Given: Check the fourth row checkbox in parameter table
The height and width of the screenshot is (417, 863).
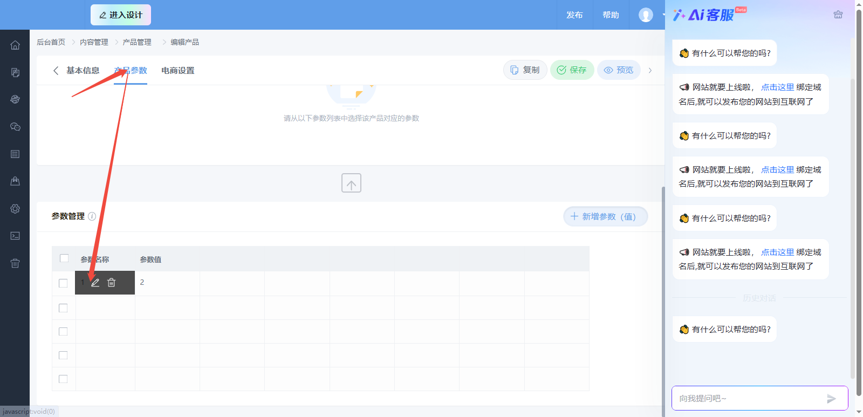Looking at the screenshot, I should (63, 356).
